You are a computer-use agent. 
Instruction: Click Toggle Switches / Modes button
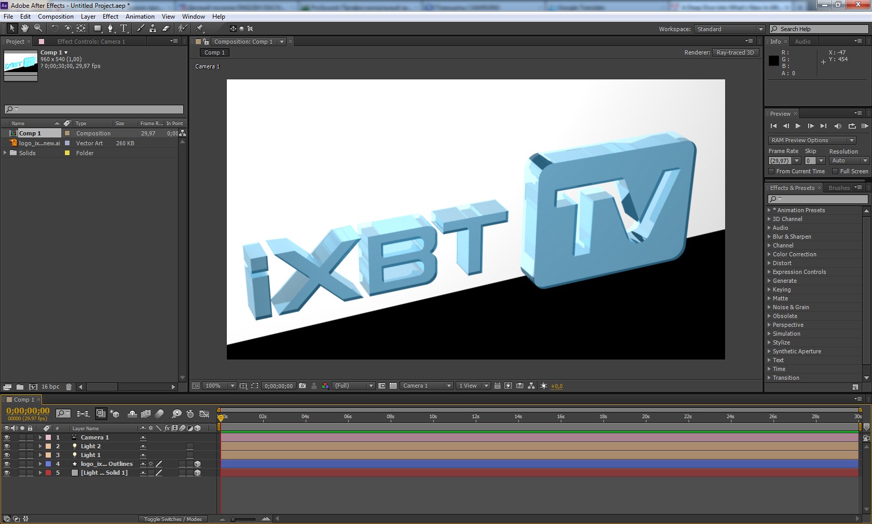(173, 519)
